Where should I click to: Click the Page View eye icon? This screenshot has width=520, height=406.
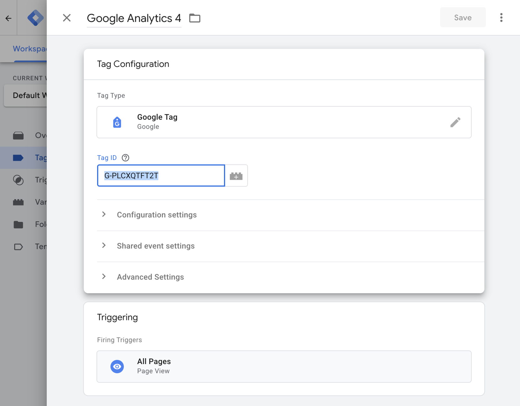click(117, 366)
